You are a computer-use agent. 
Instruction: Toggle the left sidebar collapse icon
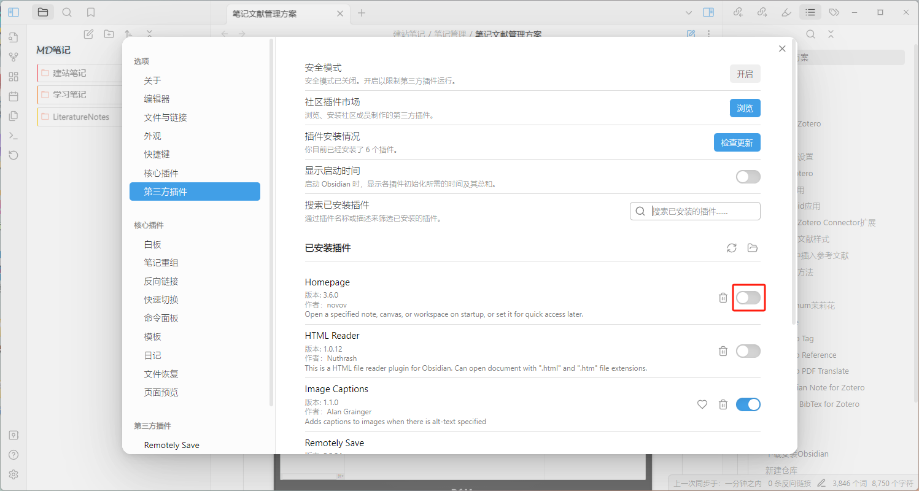point(14,12)
